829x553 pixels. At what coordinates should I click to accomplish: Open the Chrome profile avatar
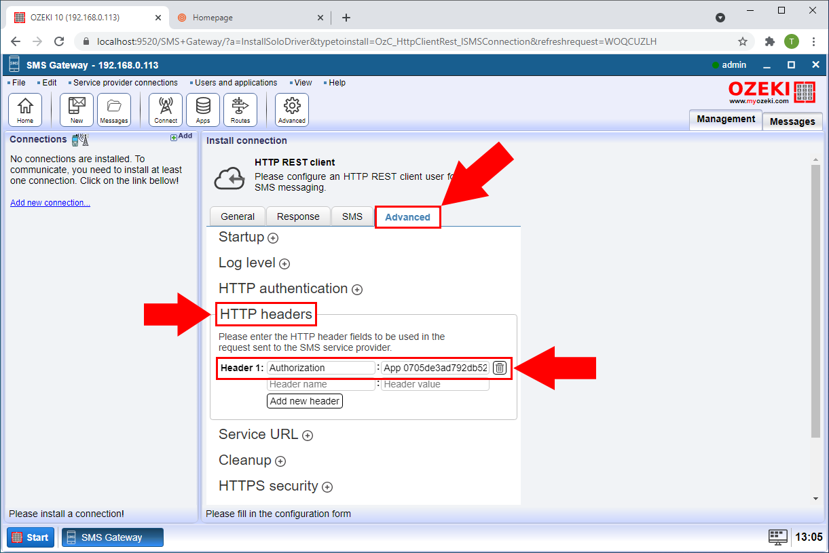pyautogui.click(x=792, y=41)
